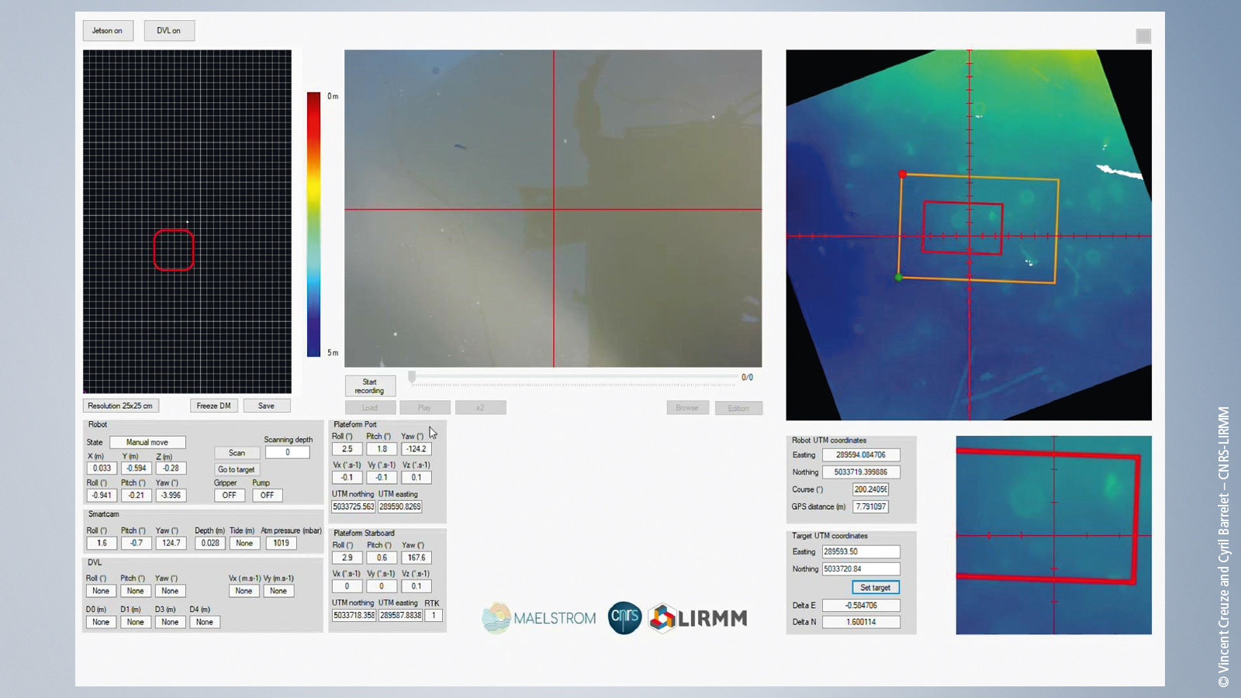The image size is (1241, 698).
Task: Click the red waypoint dot on map
Action: [902, 174]
